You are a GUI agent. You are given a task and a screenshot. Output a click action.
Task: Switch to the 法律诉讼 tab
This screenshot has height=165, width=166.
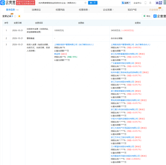(x=36, y=10)
